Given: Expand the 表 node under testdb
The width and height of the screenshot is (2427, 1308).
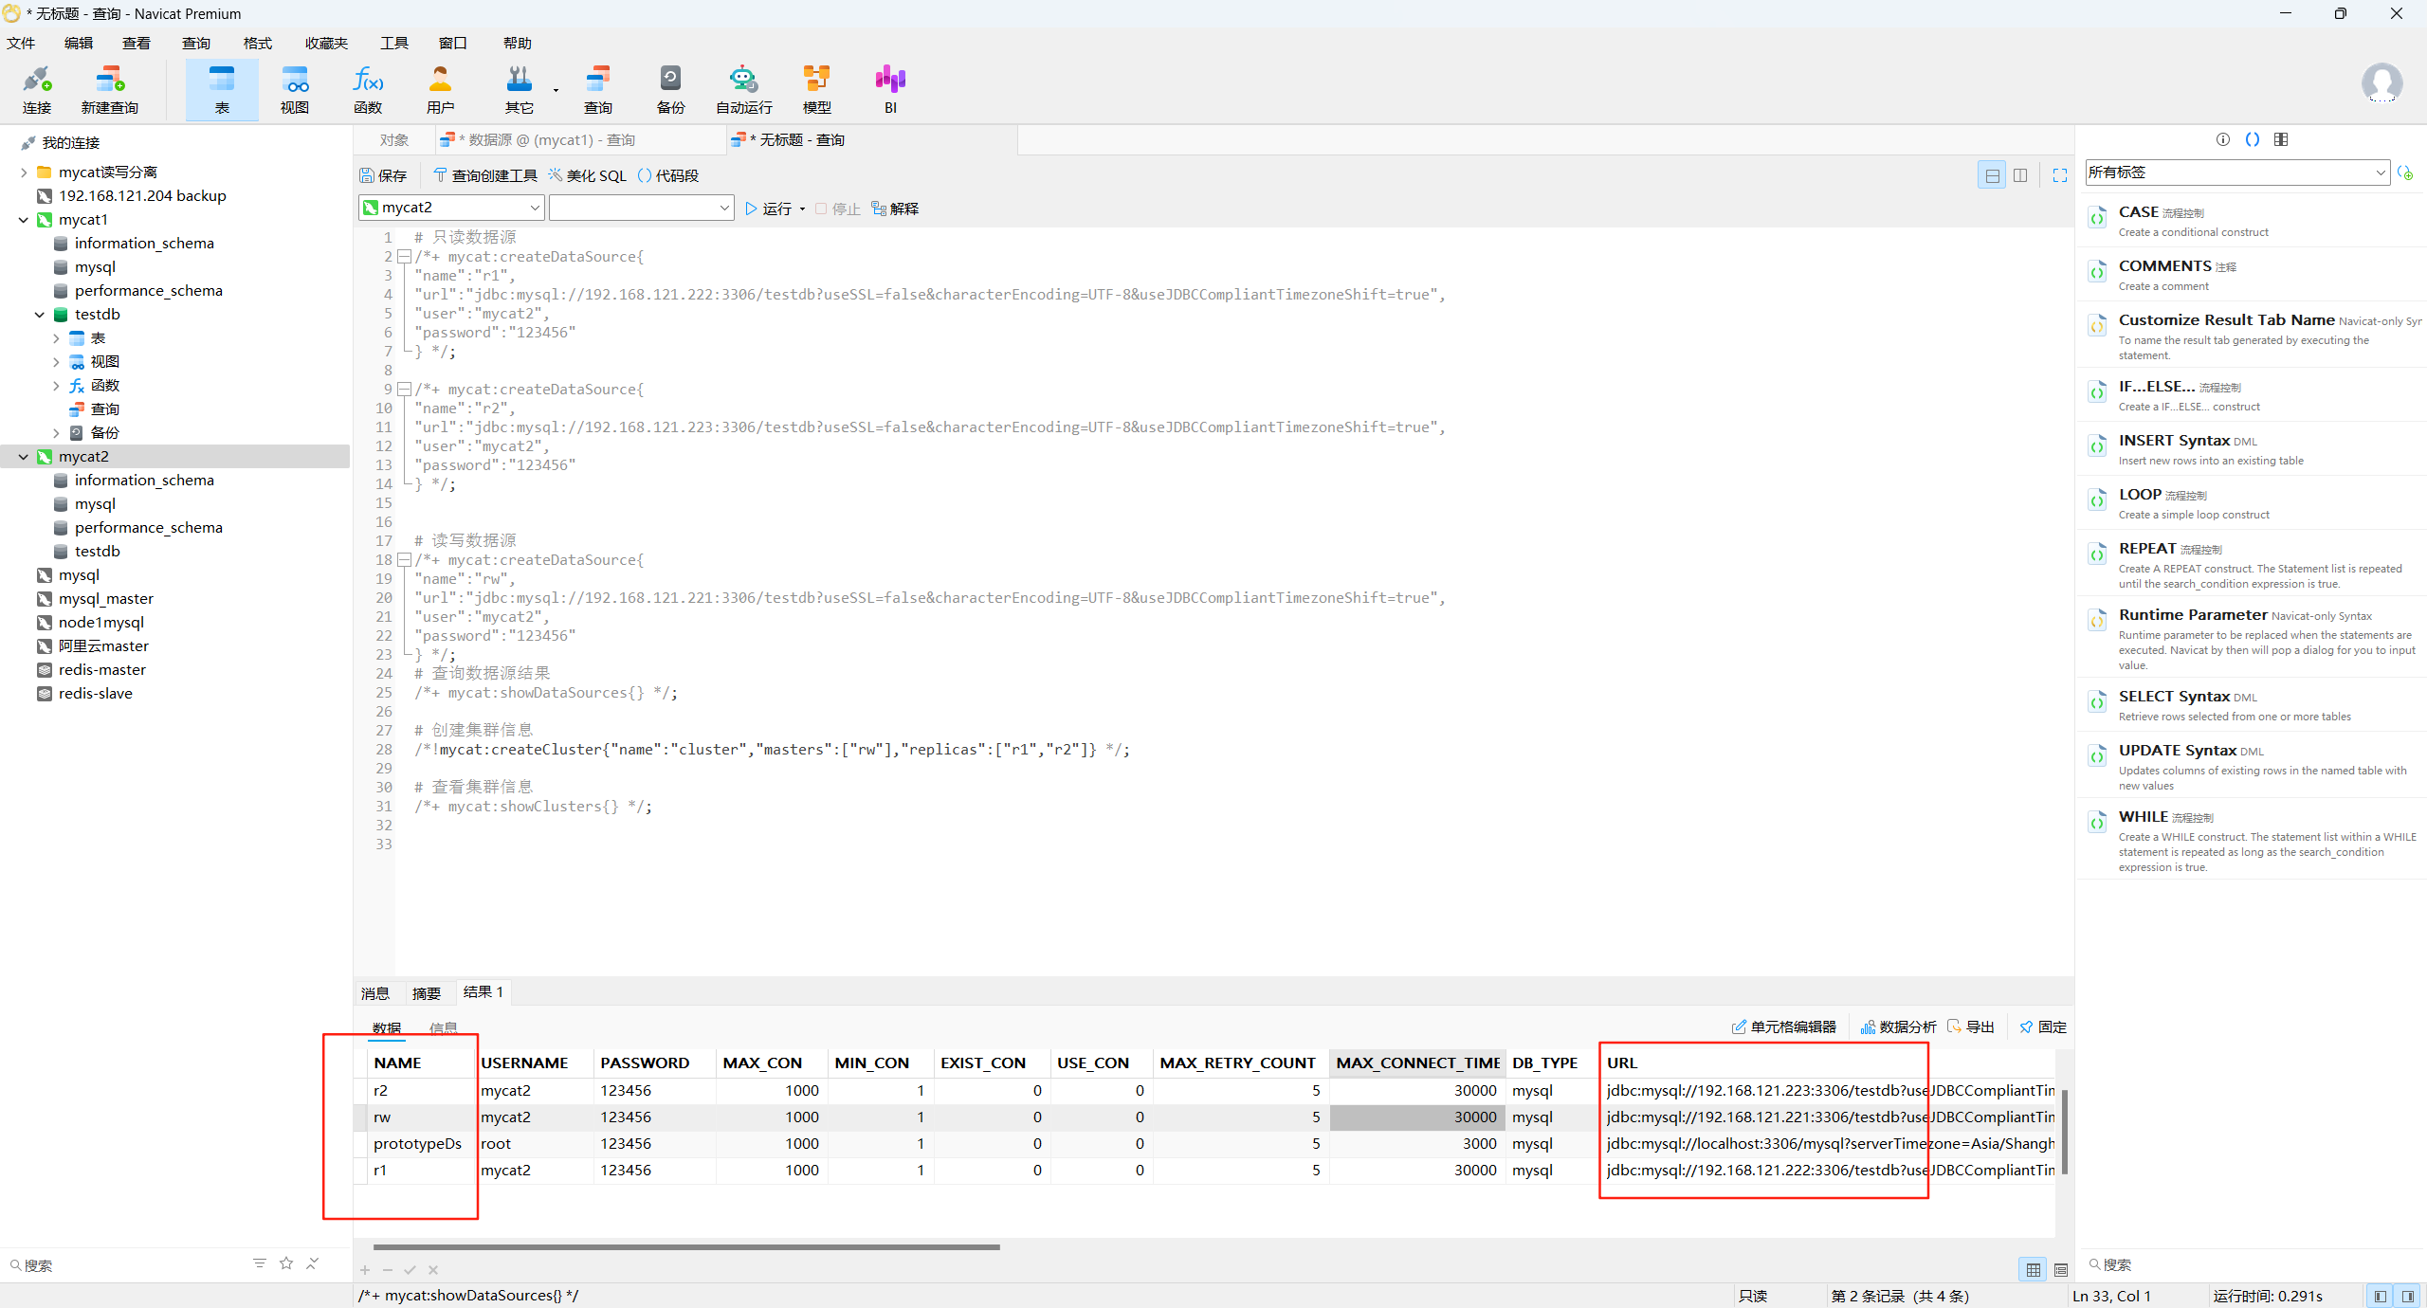Looking at the screenshot, I should pos(56,338).
